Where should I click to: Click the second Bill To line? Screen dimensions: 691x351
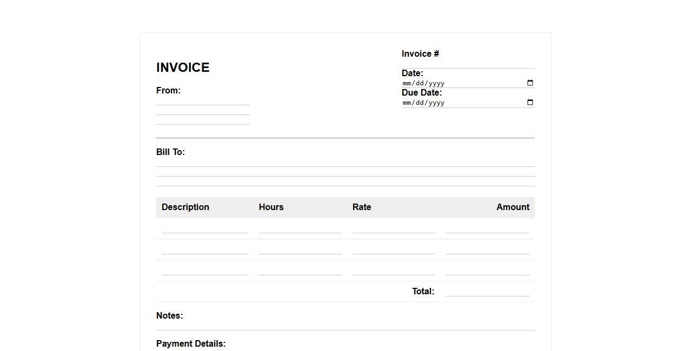point(345,172)
